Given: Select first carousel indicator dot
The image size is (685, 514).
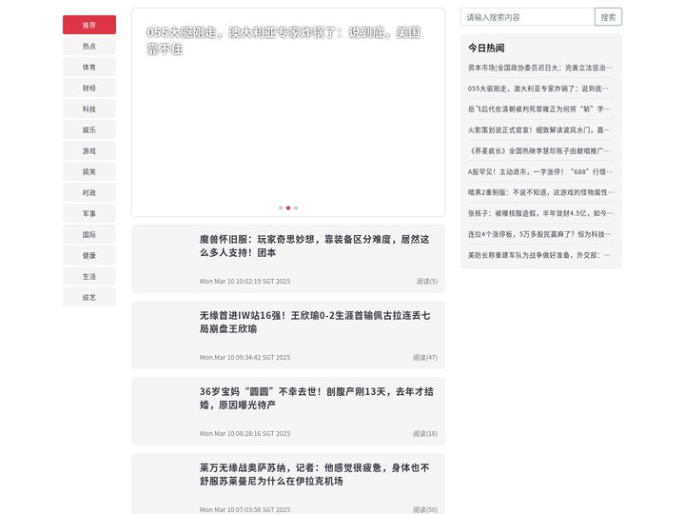Looking at the screenshot, I should [x=281, y=208].
